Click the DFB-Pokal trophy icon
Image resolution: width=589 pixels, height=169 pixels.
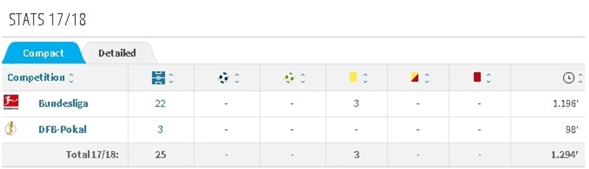click(10, 129)
